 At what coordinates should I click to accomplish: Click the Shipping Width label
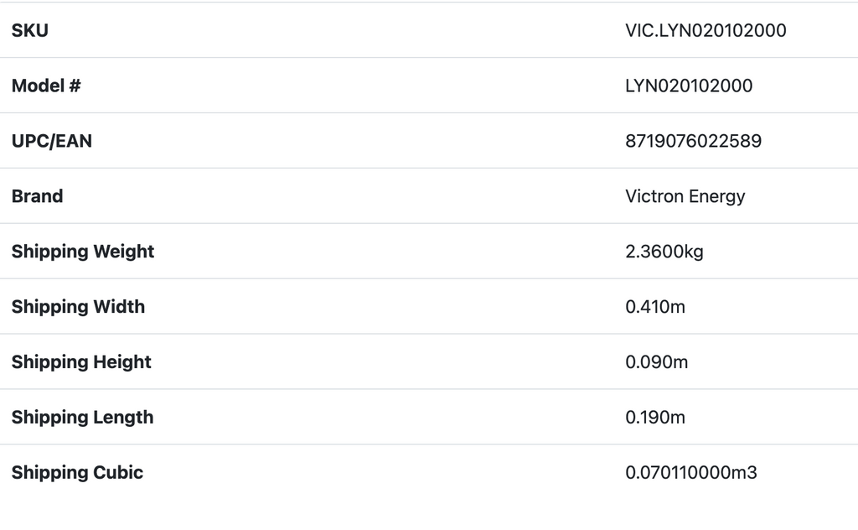tap(78, 307)
